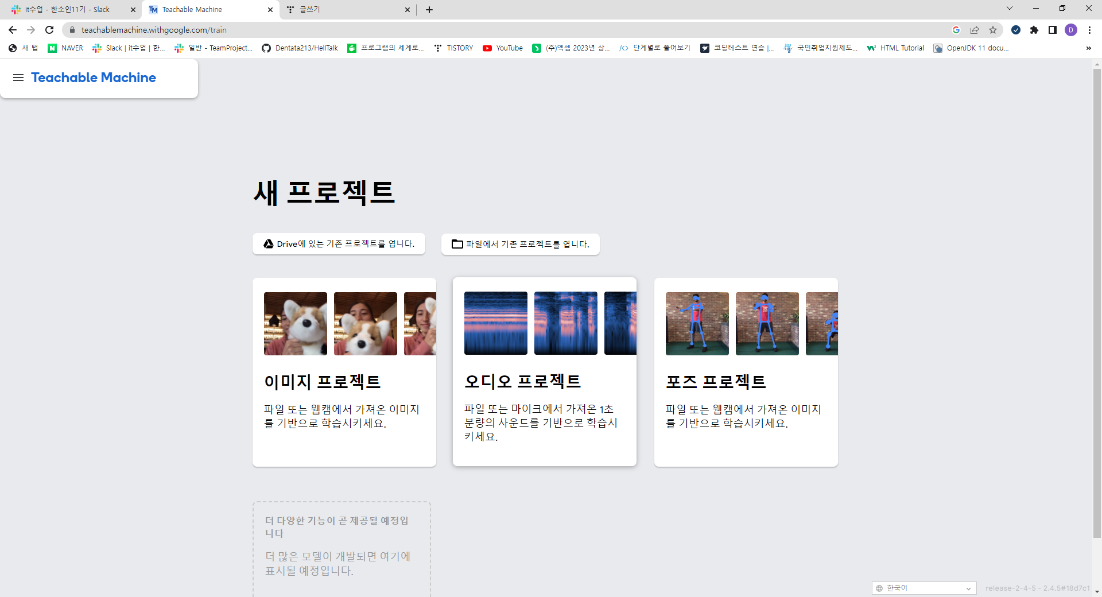1102x597 pixels.
Task: Open the (주)엑셈 2023년 bookmark
Action: point(571,48)
